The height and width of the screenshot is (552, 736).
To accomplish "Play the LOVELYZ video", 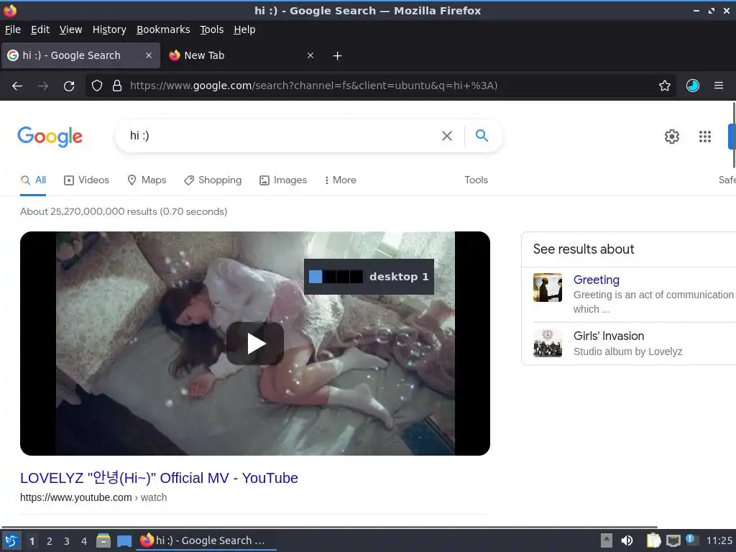I will click(x=255, y=344).
